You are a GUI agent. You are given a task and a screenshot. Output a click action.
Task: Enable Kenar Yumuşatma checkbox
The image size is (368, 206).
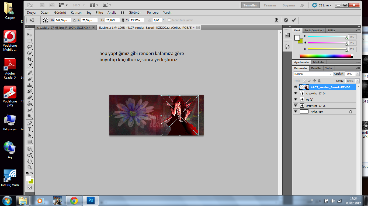(169, 20)
